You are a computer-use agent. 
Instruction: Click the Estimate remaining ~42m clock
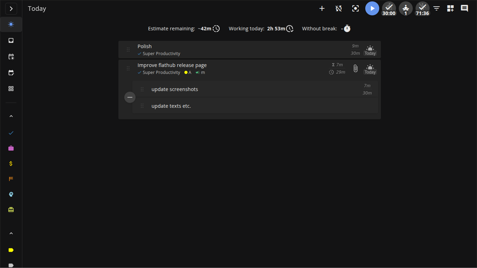pos(216,29)
